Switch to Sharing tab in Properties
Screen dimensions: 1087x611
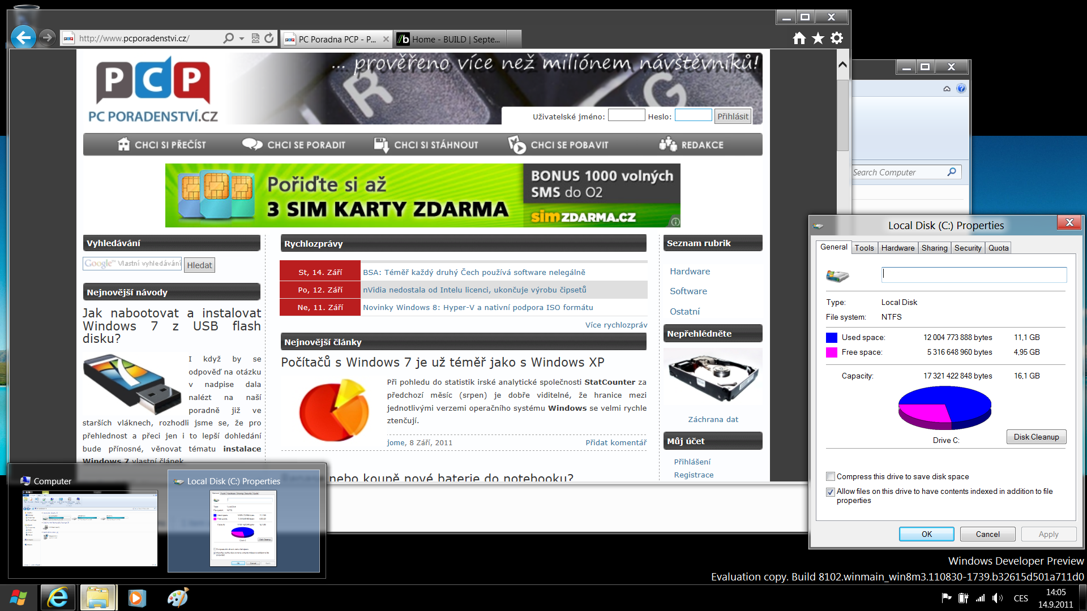[934, 248]
